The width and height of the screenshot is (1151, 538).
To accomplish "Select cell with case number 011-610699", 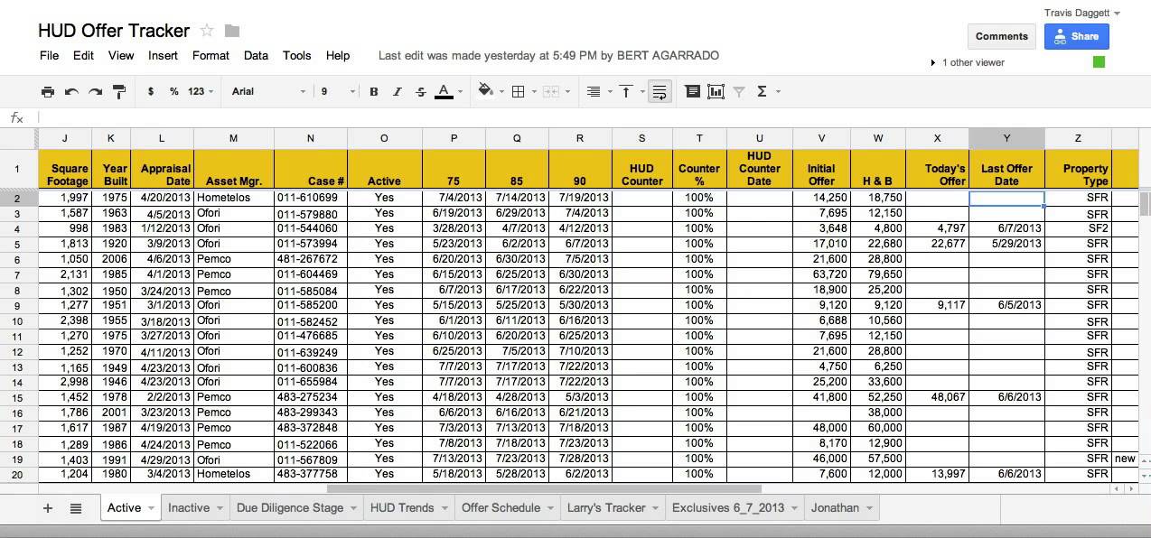I will (x=311, y=198).
